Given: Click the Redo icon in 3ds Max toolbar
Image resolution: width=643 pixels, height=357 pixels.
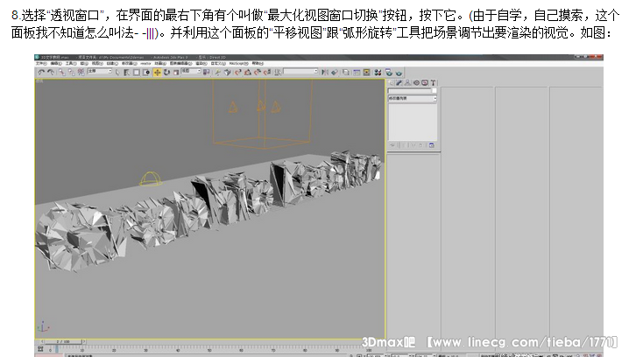Looking at the screenshot, I should pyautogui.click(x=51, y=72).
